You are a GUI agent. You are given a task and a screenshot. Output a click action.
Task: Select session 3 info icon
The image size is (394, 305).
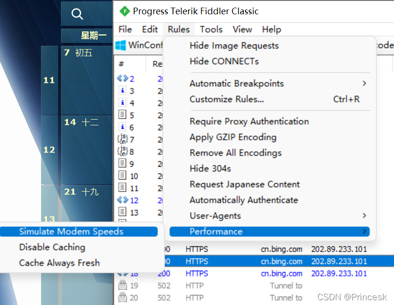point(122,91)
